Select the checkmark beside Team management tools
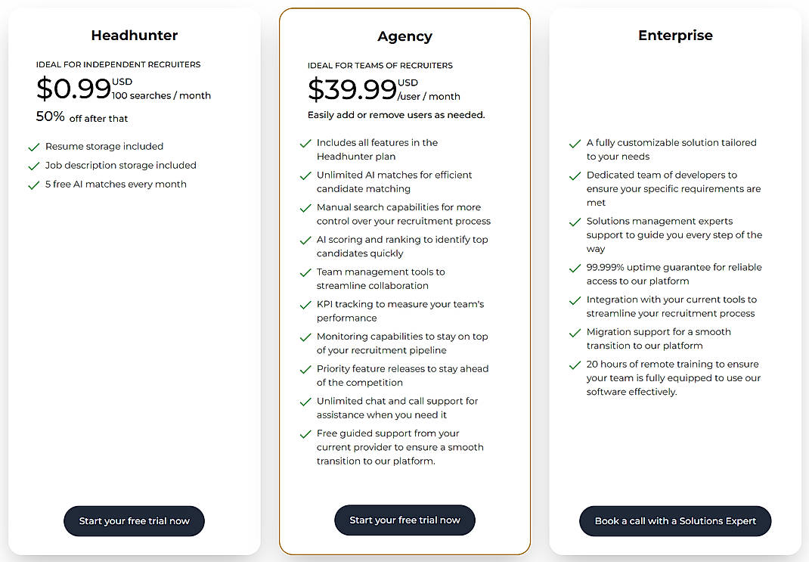Viewport: 809px width, 562px height. coord(305,272)
